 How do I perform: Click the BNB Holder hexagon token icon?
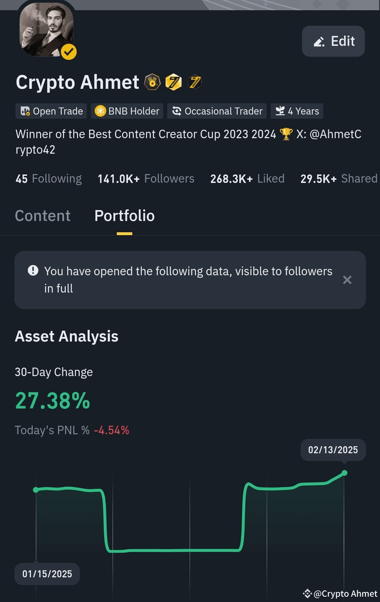[101, 111]
